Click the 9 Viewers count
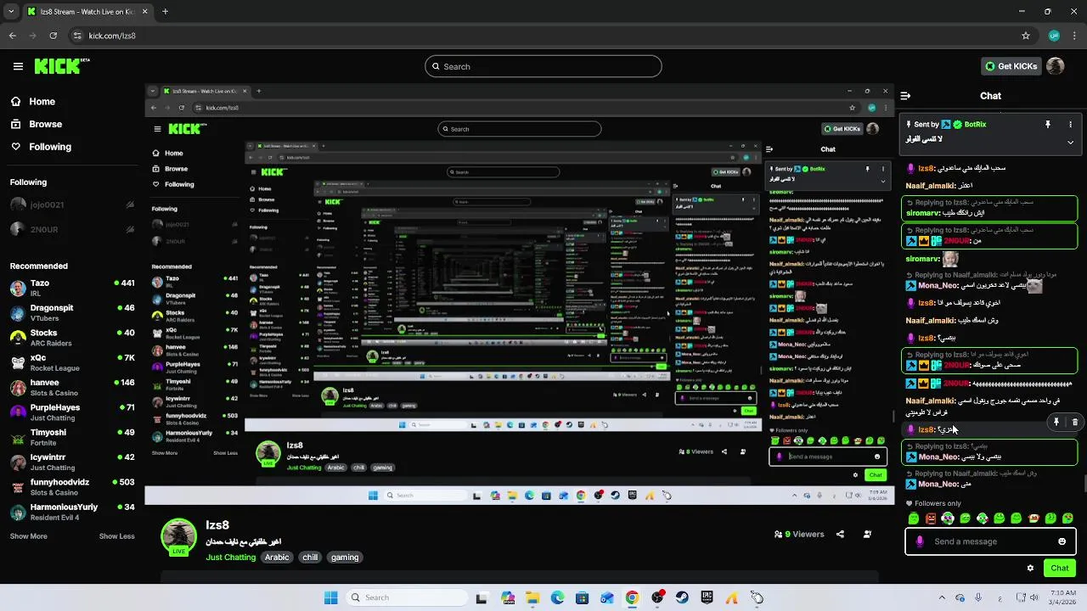This screenshot has width=1087, height=611. [x=799, y=535]
